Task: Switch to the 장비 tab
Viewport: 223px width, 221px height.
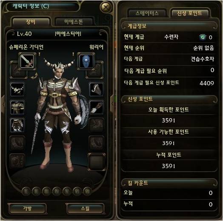Action: point(31,22)
